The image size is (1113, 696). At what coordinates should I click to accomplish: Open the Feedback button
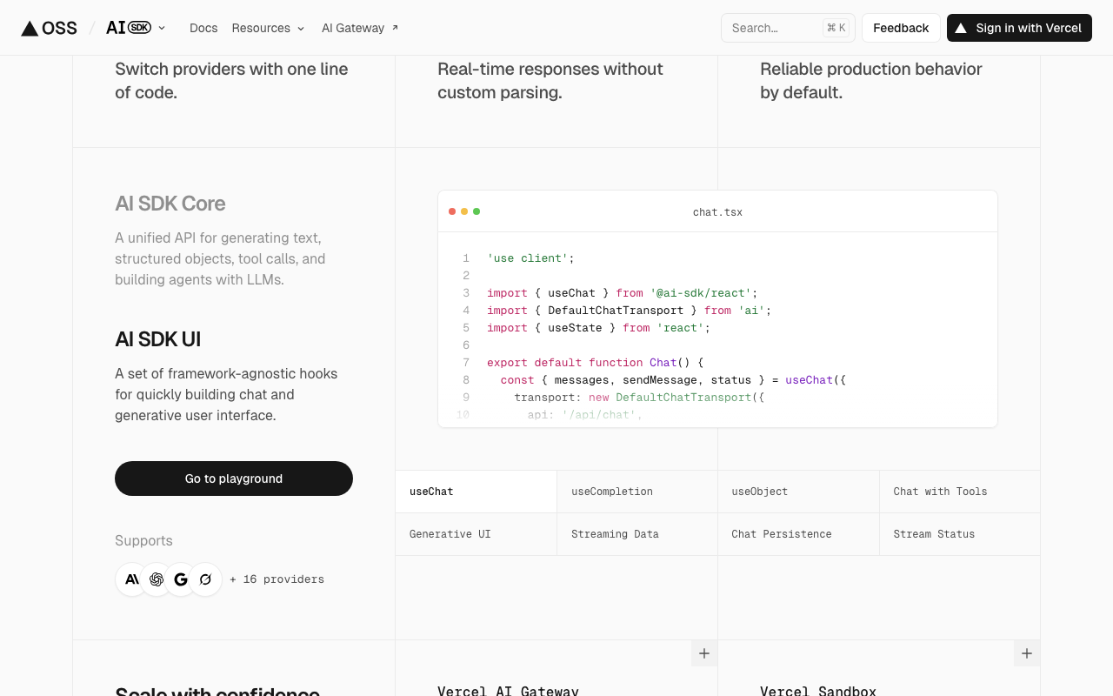pyautogui.click(x=901, y=28)
